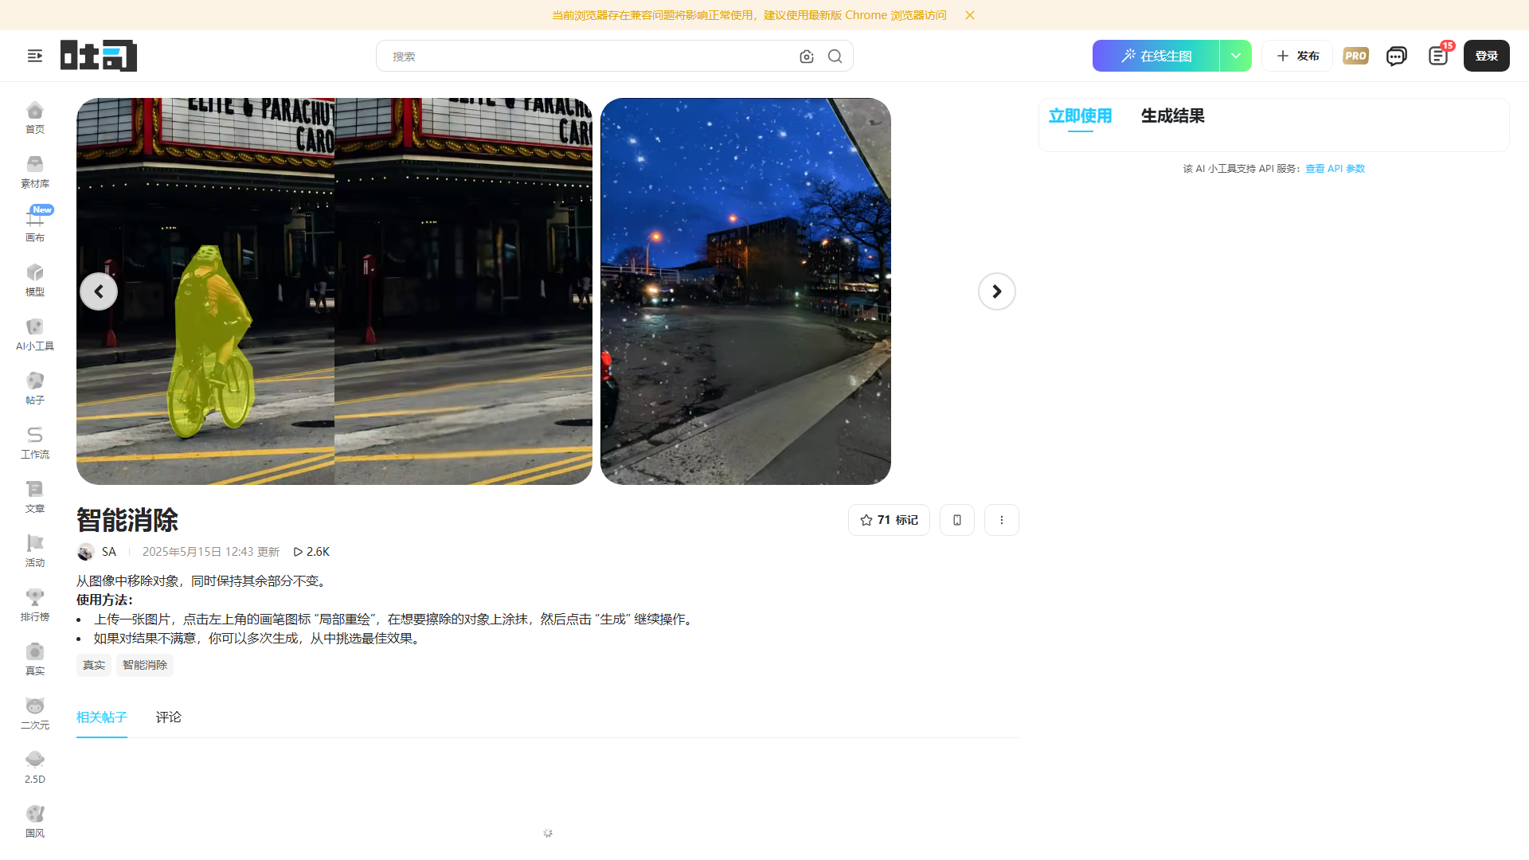This screenshot has height=860, width=1529.
Task: Open 模型 in sidebar
Action: [x=35, y=279]
